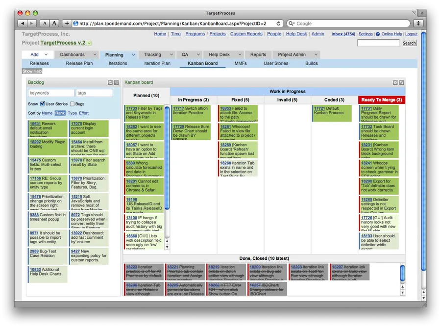Add bookmark with the plus button beside address bar
441x327 pixels.
tap(67, 24)
